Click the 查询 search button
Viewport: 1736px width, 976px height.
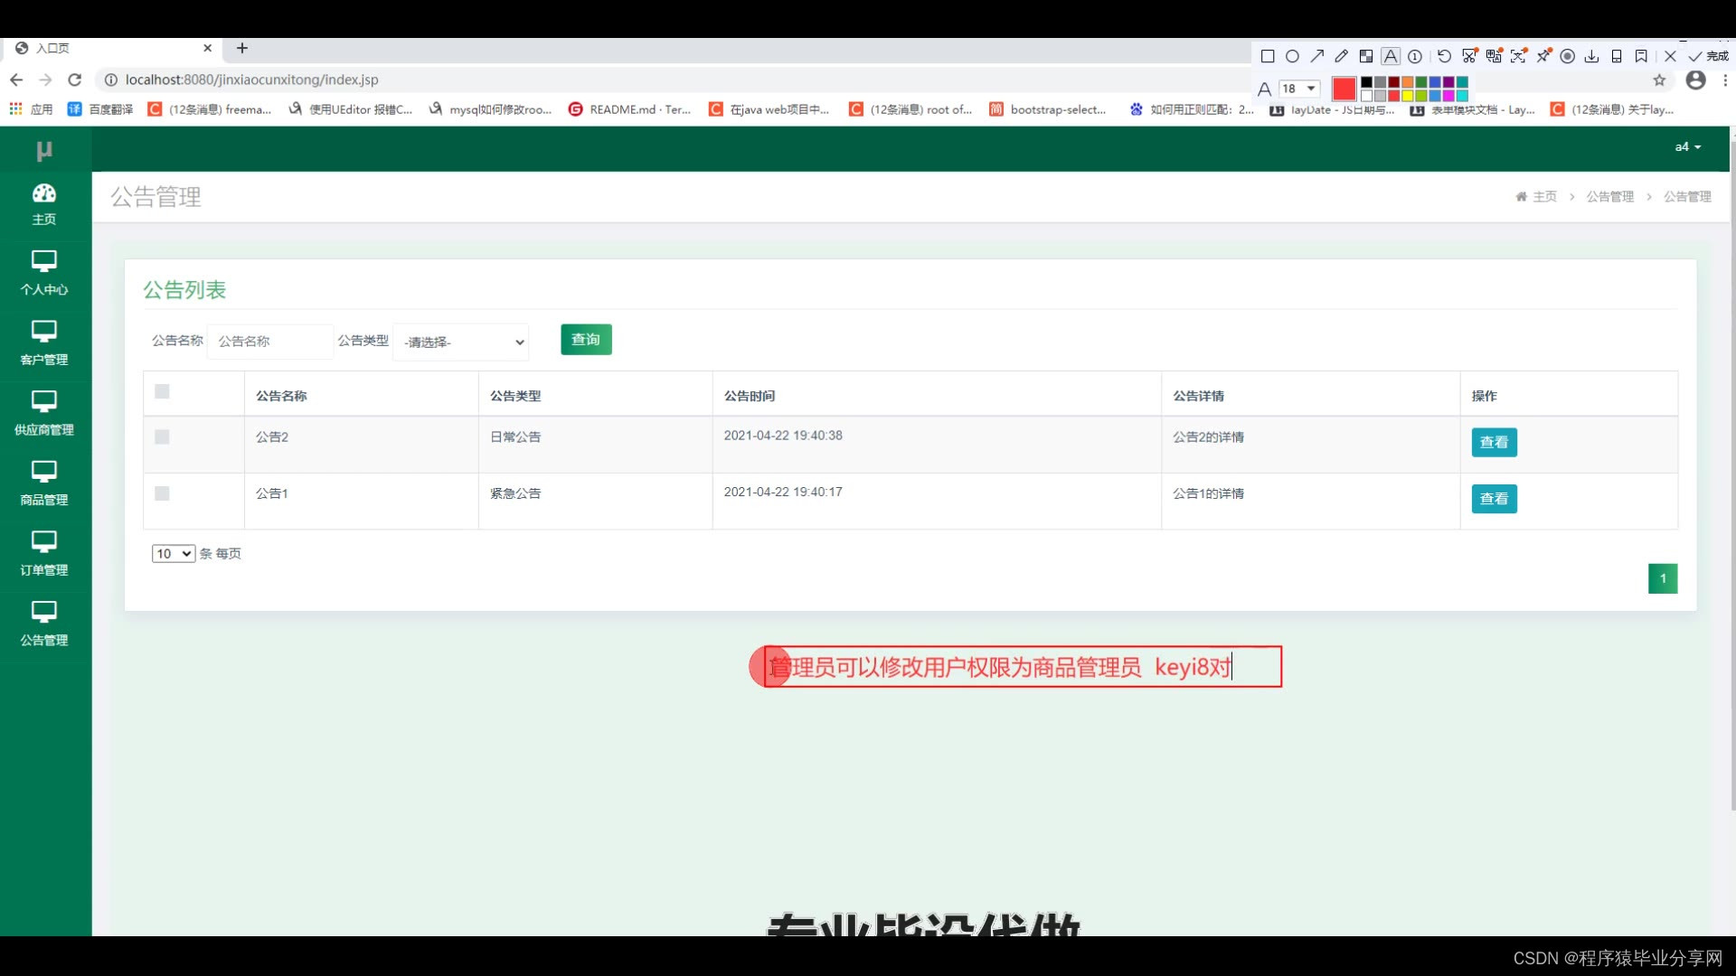(x=586, y=340)
